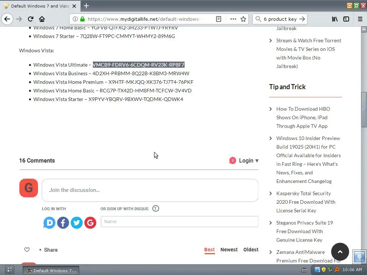Click the shield icon in system tray

click(x=324, y=270)
